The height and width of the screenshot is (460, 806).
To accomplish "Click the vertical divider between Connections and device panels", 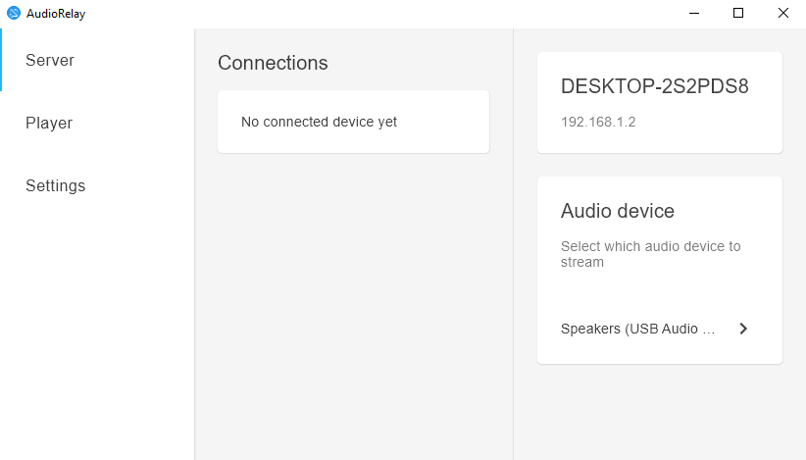I will 513,244.
